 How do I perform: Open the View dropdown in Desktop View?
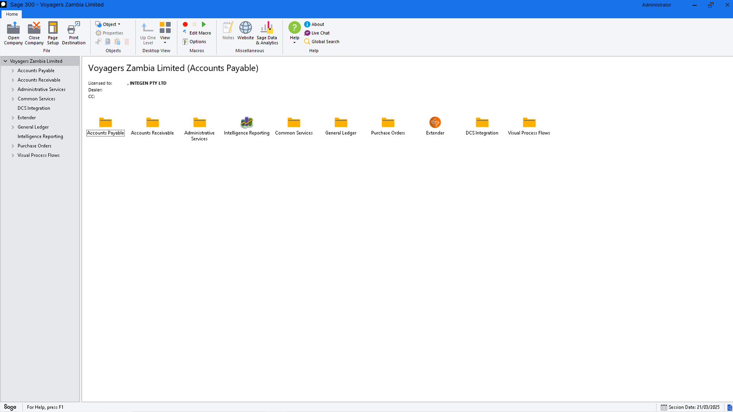coord(165,33)
